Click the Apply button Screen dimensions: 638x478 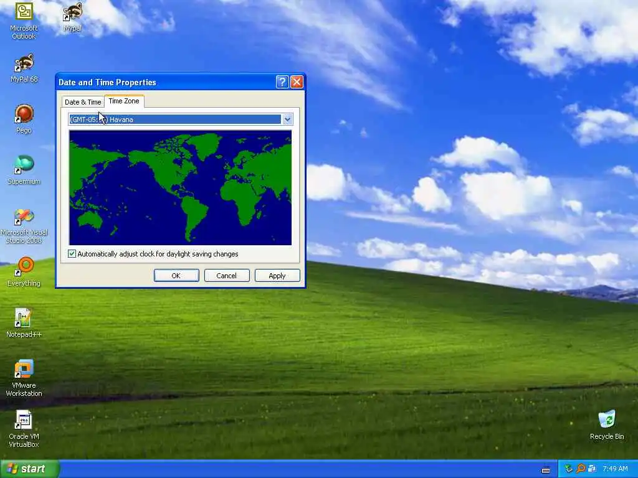click(277, 276)
